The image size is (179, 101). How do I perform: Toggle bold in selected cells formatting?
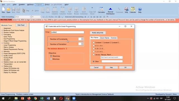(85, 17)
